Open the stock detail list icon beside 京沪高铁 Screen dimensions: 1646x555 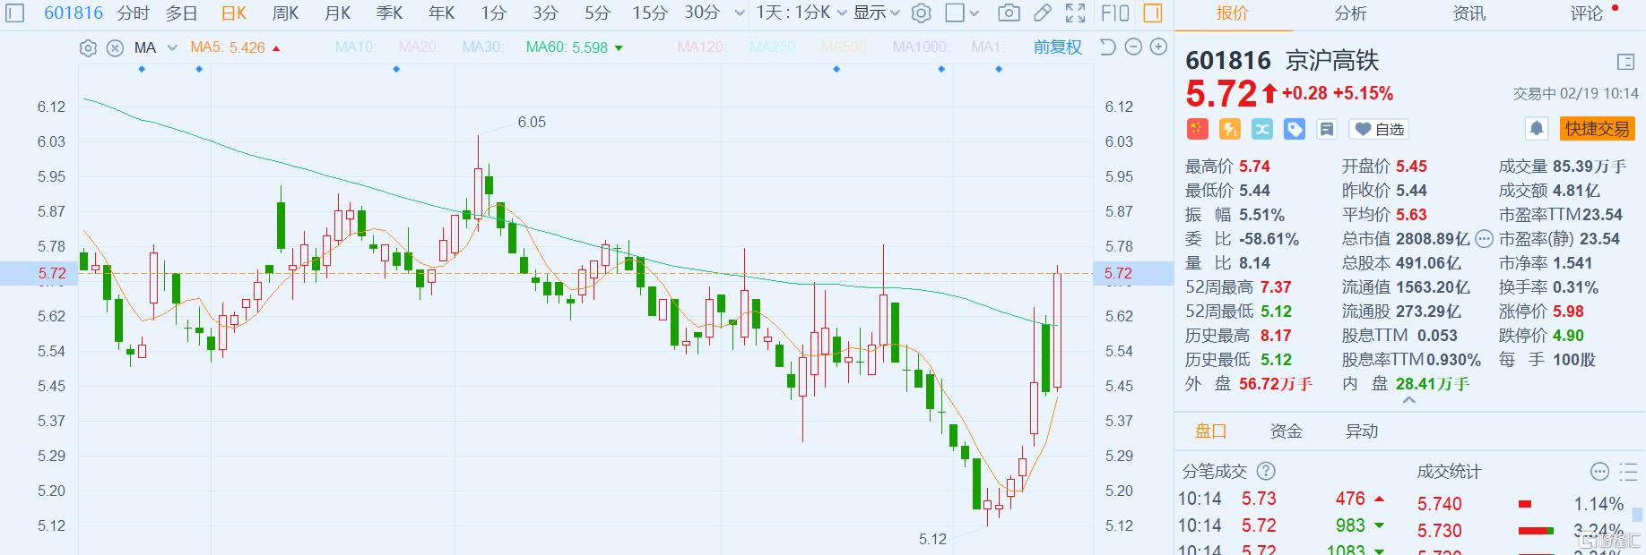point(1625,62)
